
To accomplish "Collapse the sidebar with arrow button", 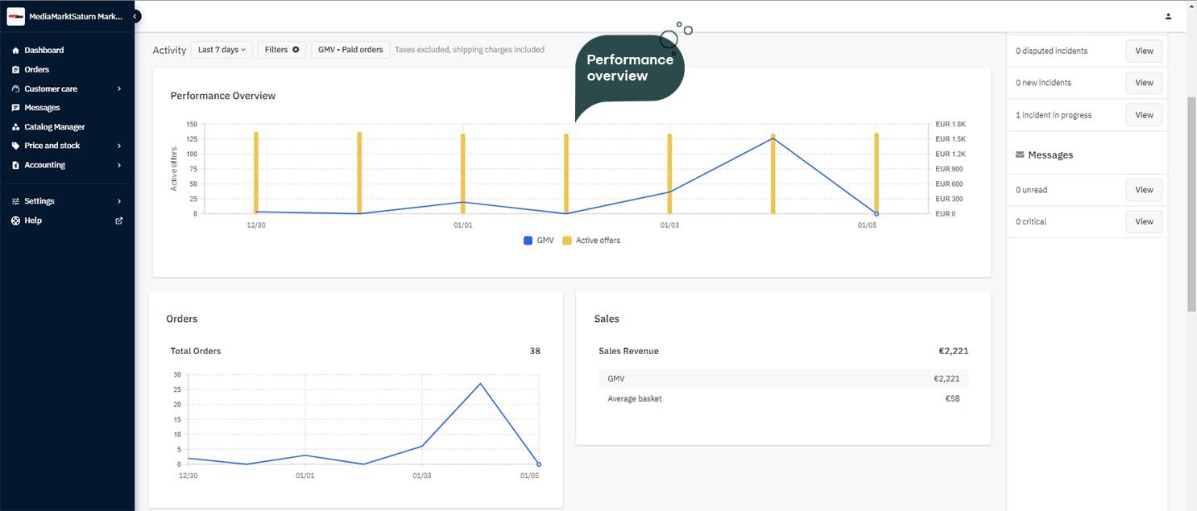I will [135, 16].
